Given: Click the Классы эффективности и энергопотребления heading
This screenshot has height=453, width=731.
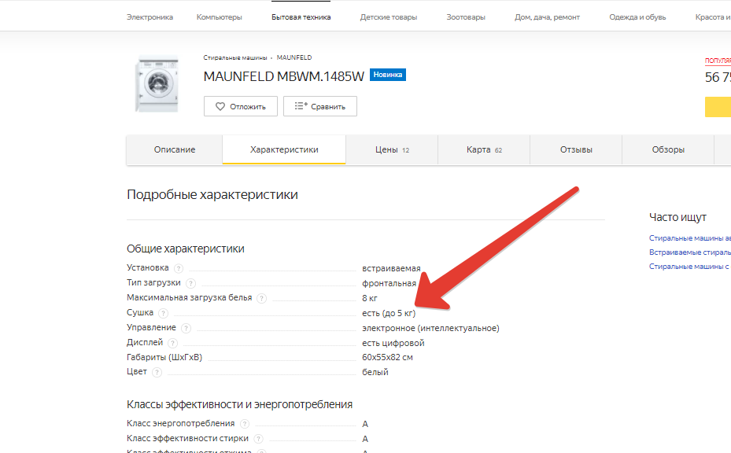Looking at the screenshot, I should 240,404.
